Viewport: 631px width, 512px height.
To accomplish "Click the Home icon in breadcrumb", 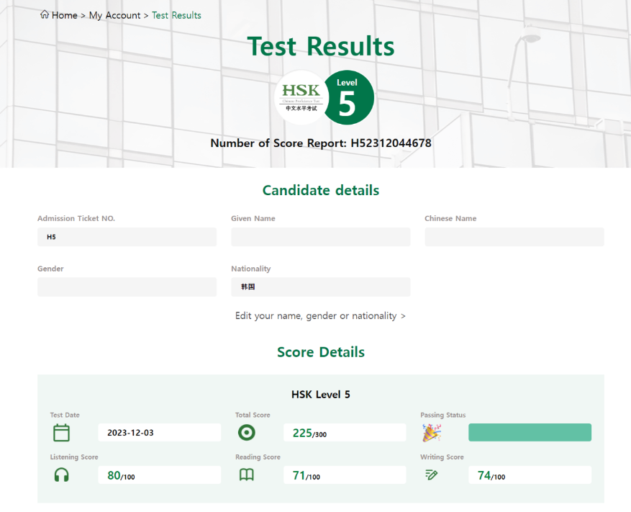I will 45,15.
